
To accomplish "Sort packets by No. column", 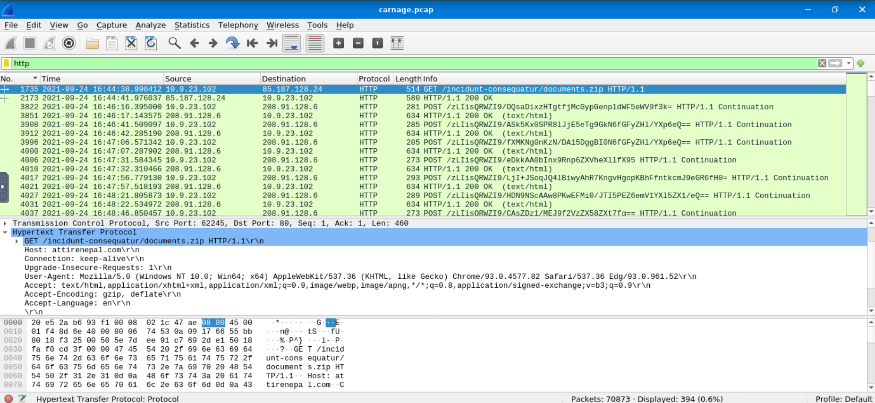I will coord(19,79).
